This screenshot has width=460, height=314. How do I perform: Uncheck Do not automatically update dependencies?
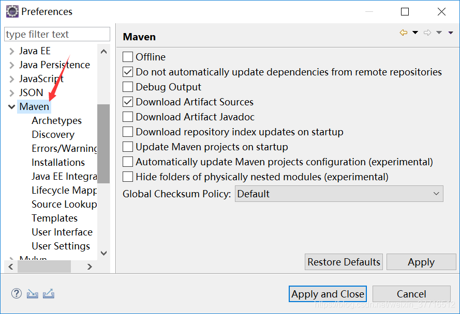tap(128, 72)
